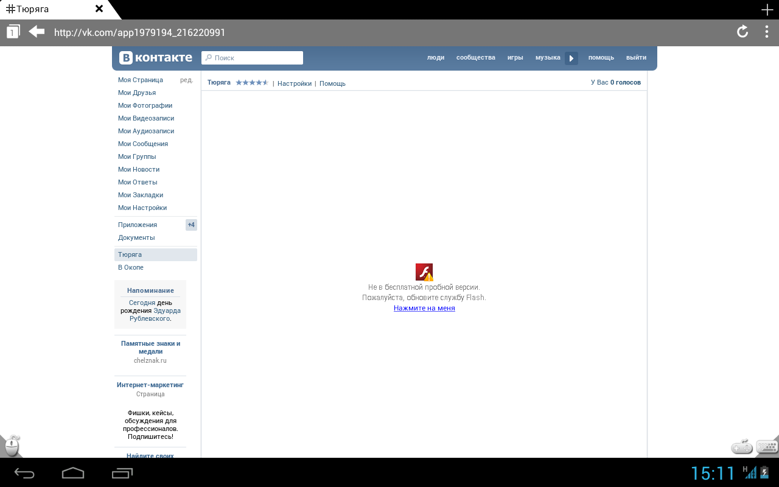Close the Тюряга browser tab

(x=99, y=9)
